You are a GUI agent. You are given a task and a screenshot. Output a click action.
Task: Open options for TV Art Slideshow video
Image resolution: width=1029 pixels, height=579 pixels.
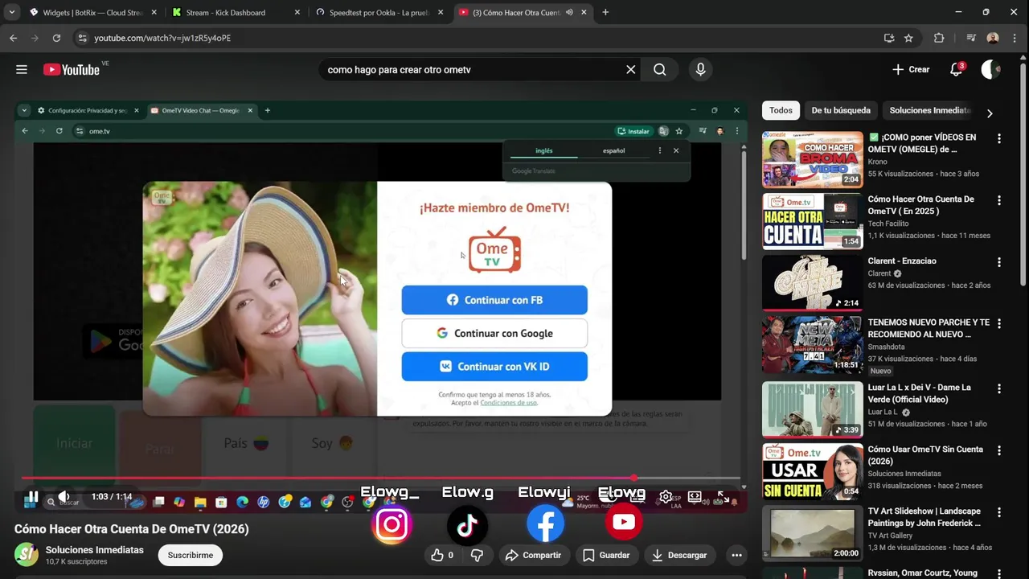[x=999, y=512]
